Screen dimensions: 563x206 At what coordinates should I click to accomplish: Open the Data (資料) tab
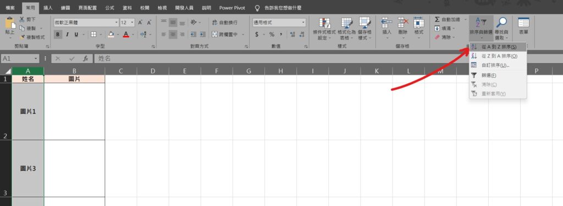(127, 8)
